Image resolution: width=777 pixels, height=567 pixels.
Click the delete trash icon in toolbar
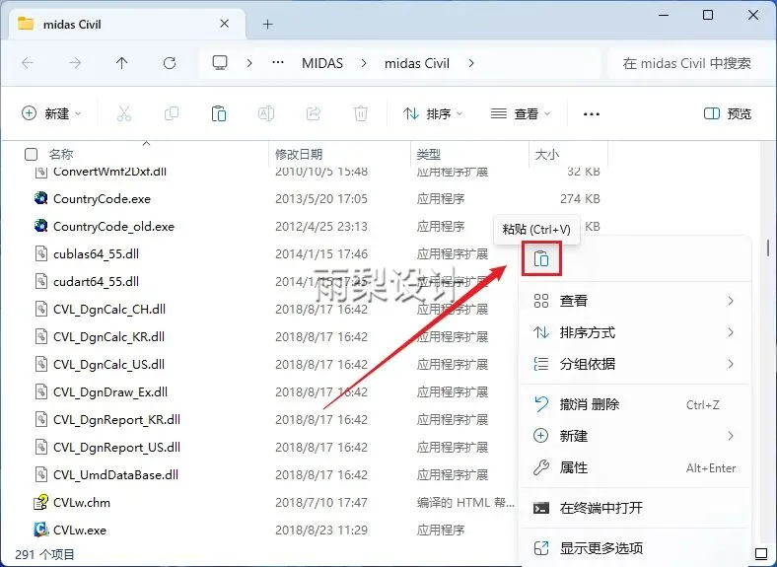[x=361, y=114]
